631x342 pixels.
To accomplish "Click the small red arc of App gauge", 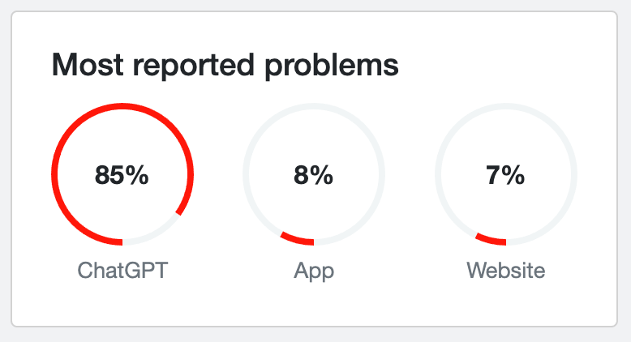I will point(296,239).
